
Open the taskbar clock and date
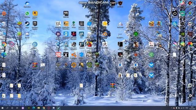click(x=192, y=108)
